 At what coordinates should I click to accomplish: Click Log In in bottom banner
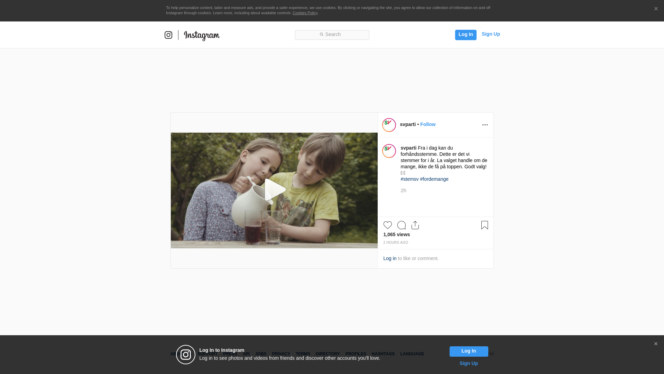(x=469, y=351)
